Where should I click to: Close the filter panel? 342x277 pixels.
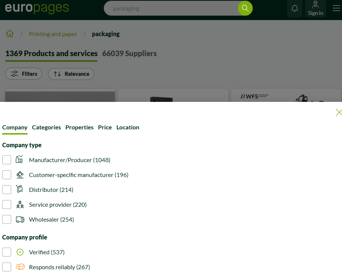[338, 112]
